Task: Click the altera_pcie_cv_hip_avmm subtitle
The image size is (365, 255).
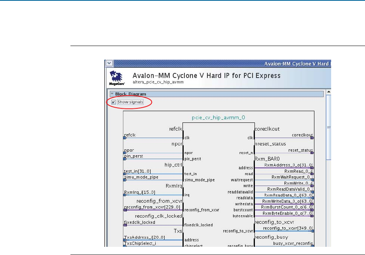Action: tap(158, 82)
